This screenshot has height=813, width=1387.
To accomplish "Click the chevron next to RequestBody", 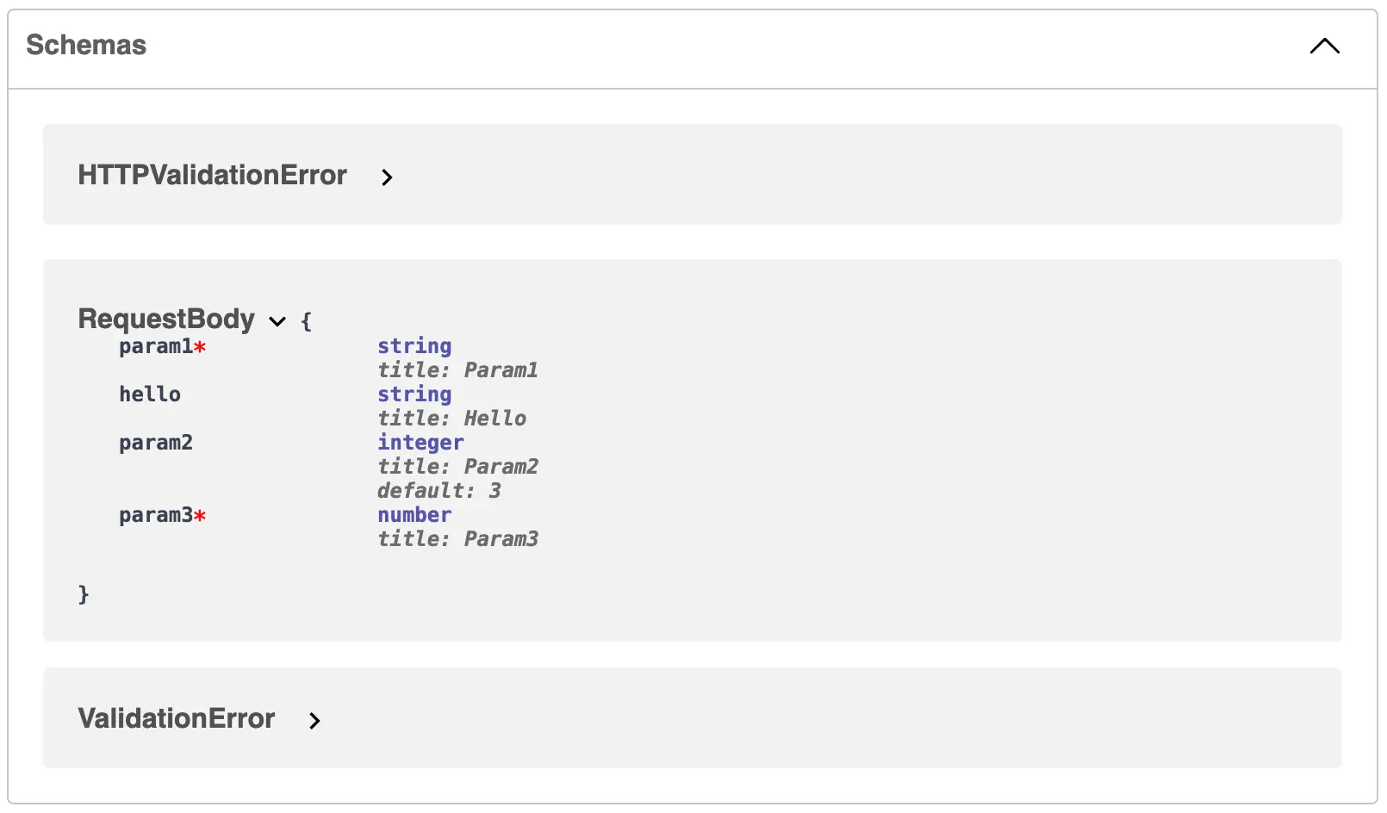I will click(277, 321).
